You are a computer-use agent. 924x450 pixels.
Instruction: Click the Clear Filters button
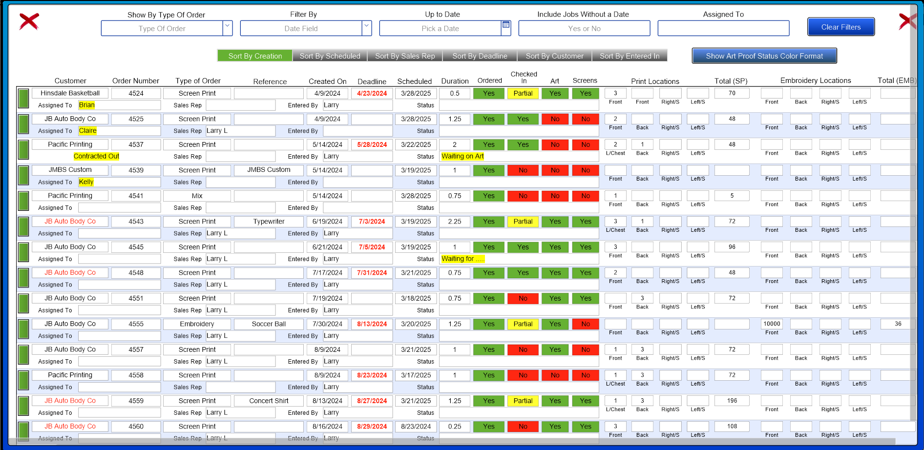coord(840,26)
